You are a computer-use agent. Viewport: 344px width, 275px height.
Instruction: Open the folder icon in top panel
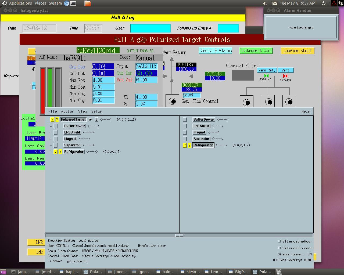pos(88,3)
